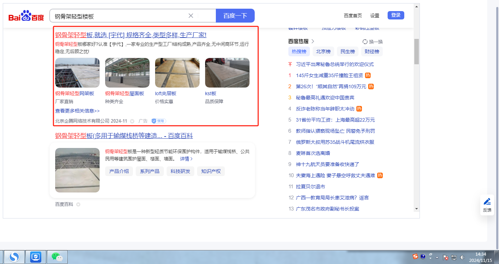Click the 换一换 refresh icon
499x264 pixels.
click(365, 42)
